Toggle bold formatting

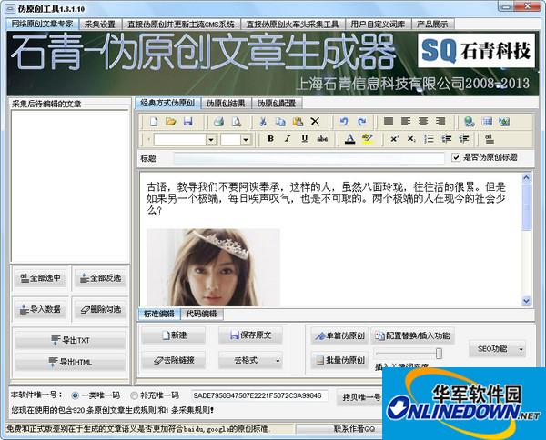point(270,139)
